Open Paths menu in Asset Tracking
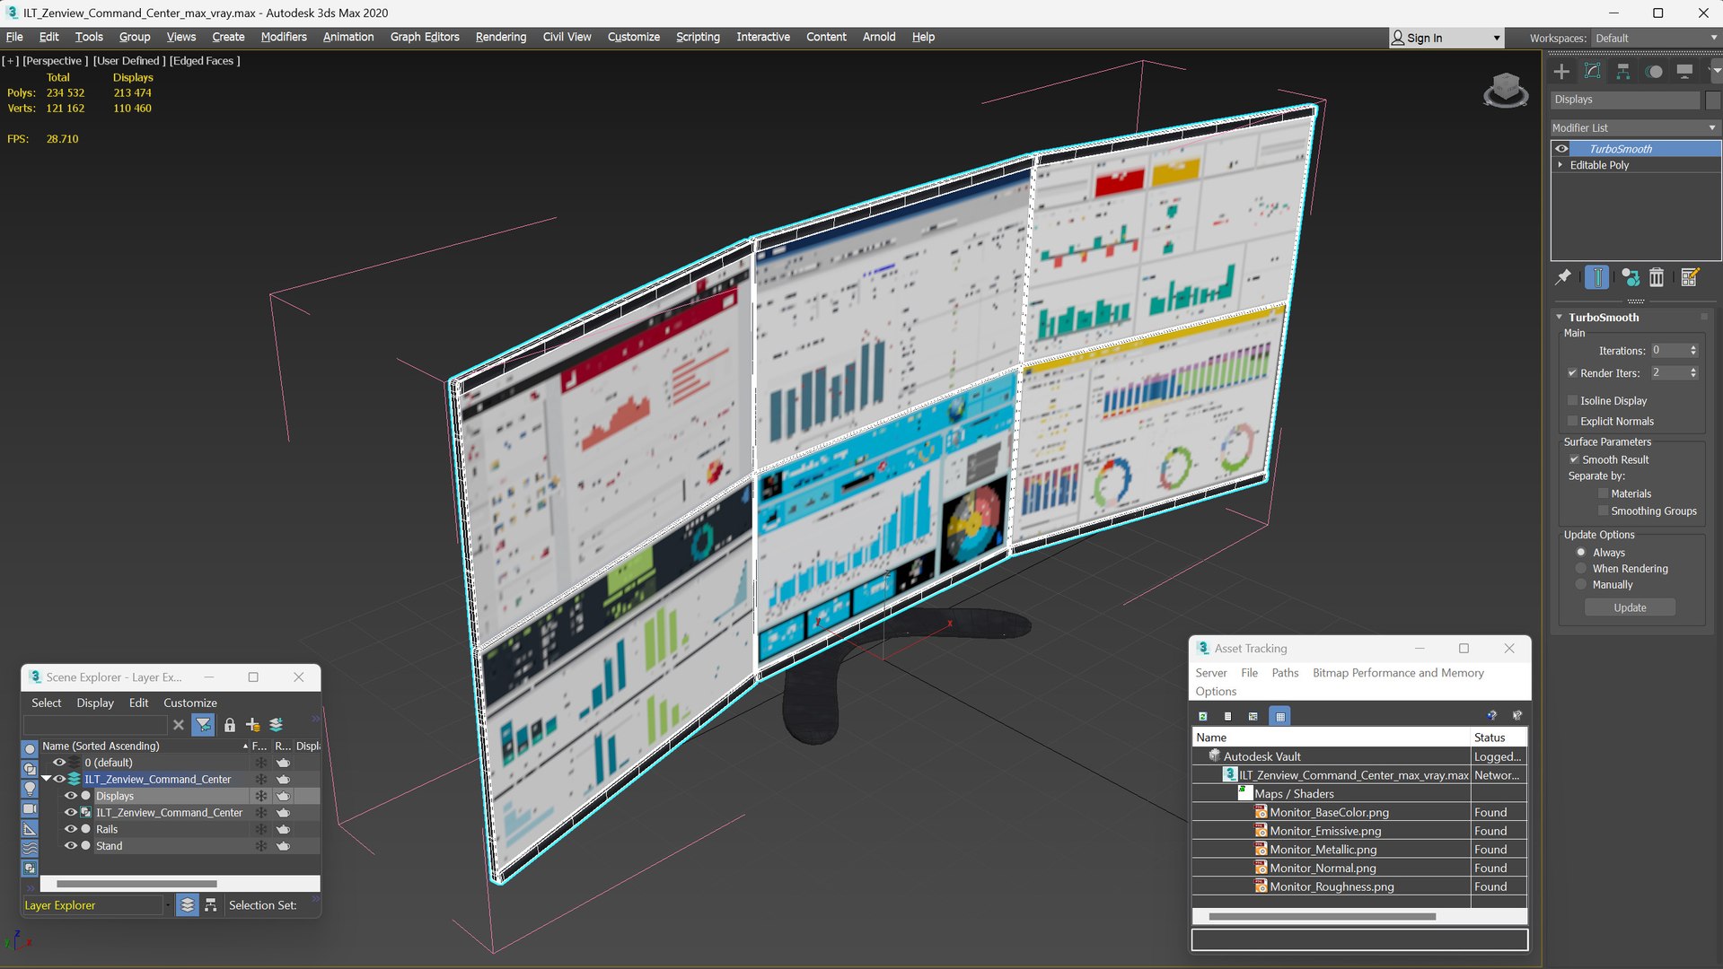 click(x=1285, y=673)
